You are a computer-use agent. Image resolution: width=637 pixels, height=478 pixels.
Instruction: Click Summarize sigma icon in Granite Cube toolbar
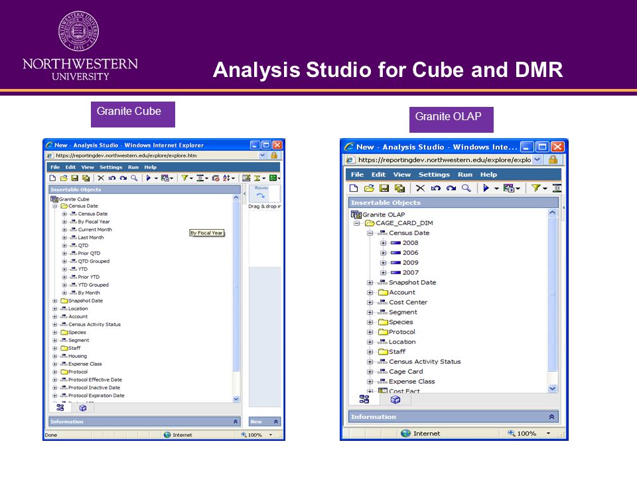coord(257,178)
